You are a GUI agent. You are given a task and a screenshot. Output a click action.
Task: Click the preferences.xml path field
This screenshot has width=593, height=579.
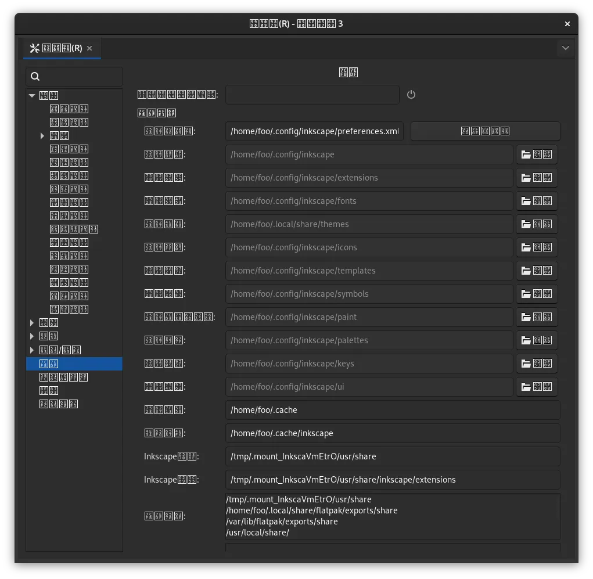(x=314, y=131)
